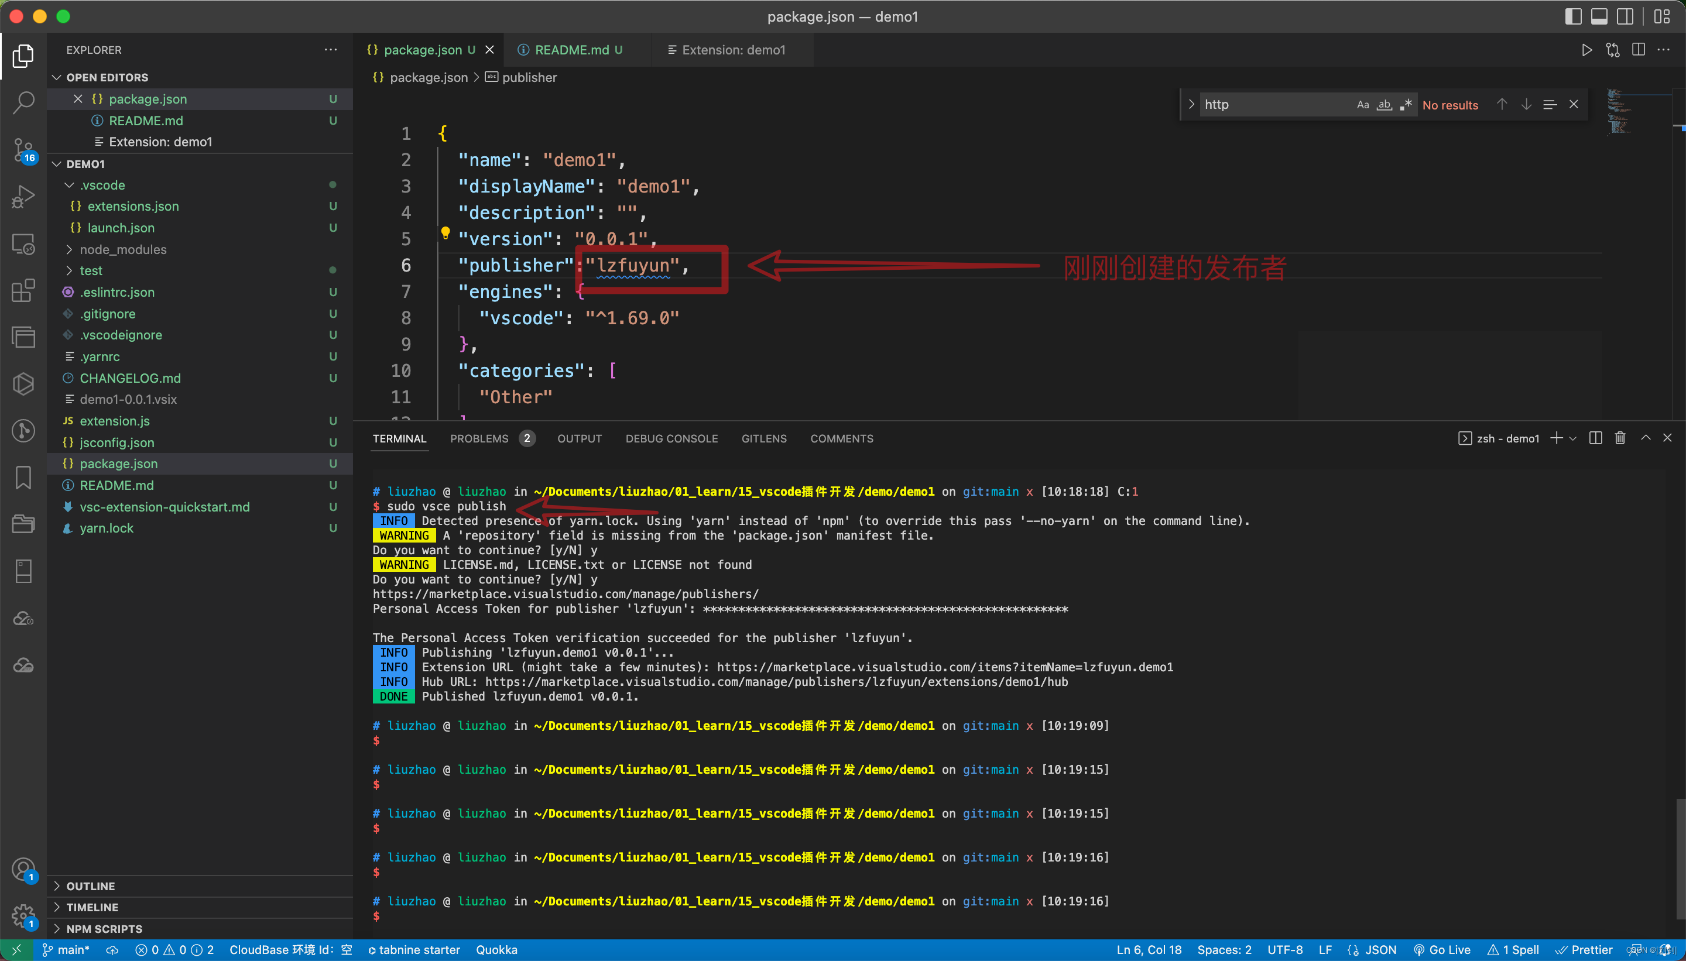The width and height of the screenshot is (1686, 961).
Task: Open Source Control view with 16 badge
Action: click(x=24, y=150)
